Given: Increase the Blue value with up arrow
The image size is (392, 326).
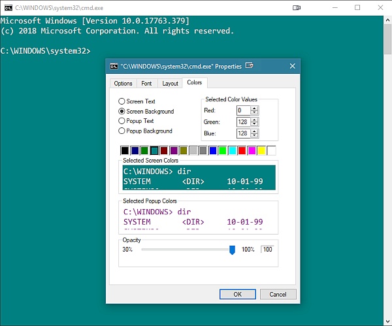Looking at the screenshot, I should pyautogui.click(x=254, y=131).
